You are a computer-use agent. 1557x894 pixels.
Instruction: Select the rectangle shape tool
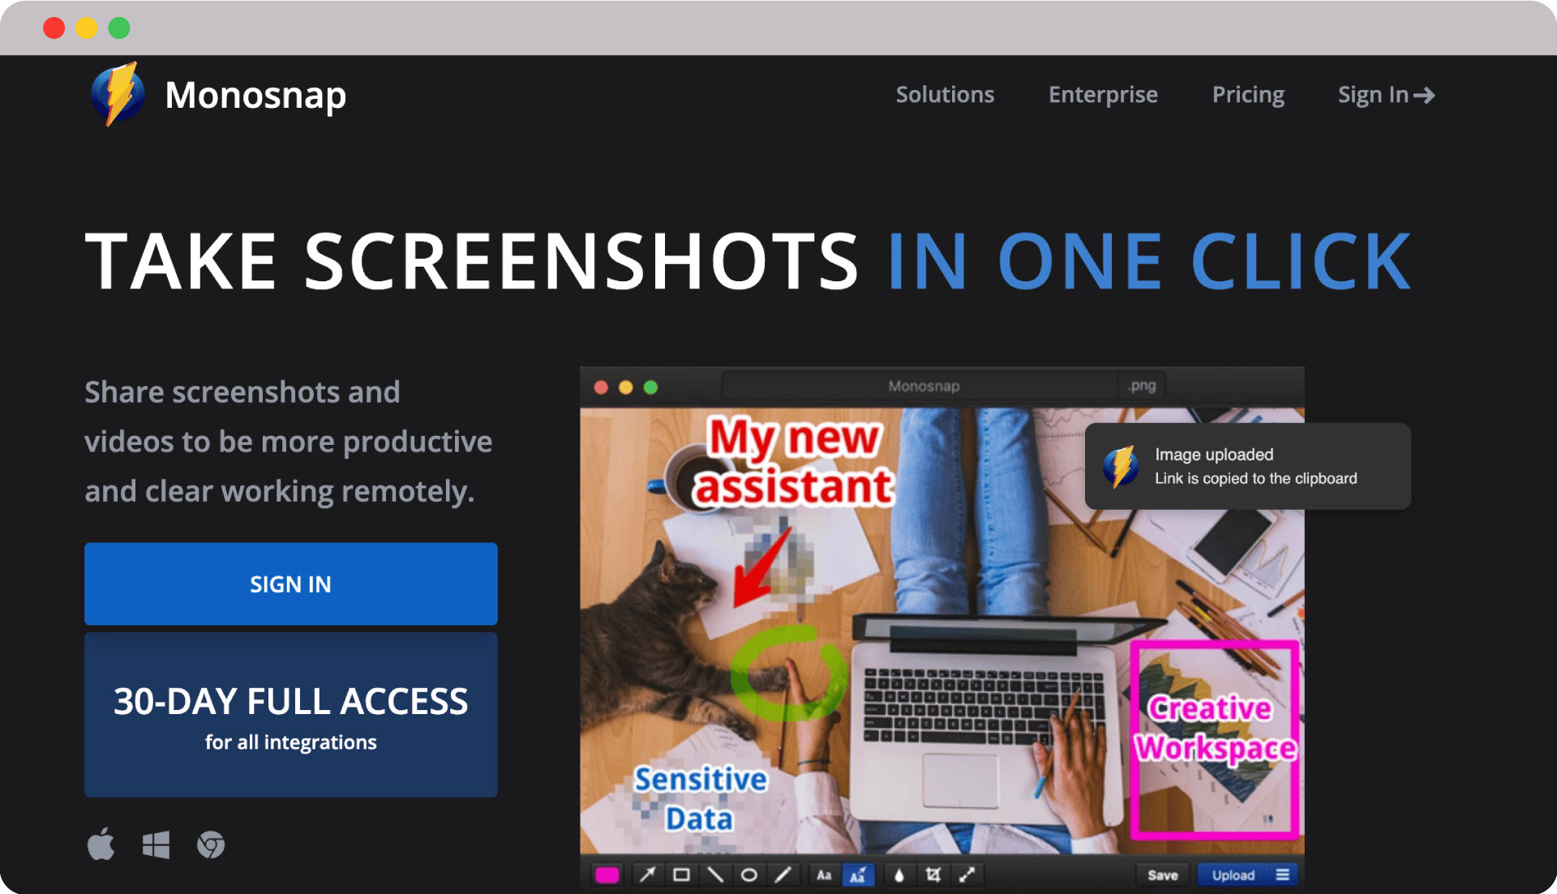pyautogui.click(x=681, y=875)
